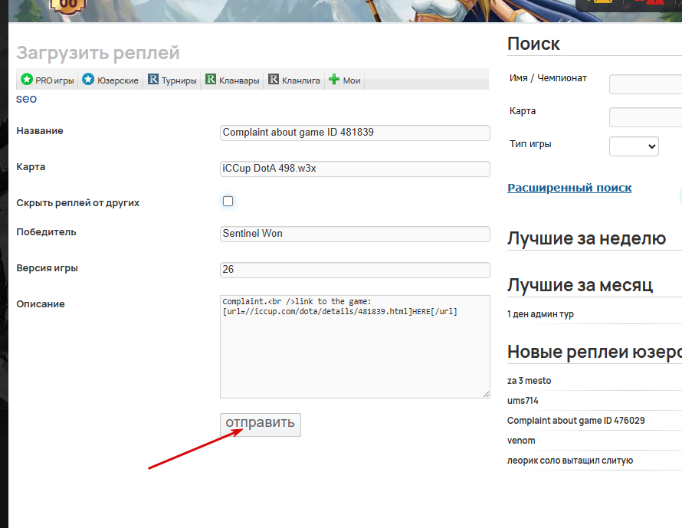Open the PRO игры tab
Viewport: 682px width, 528px height.
pos(48,80)
